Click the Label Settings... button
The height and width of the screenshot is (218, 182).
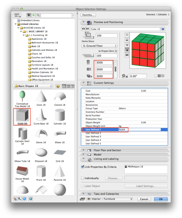[146, 186]
